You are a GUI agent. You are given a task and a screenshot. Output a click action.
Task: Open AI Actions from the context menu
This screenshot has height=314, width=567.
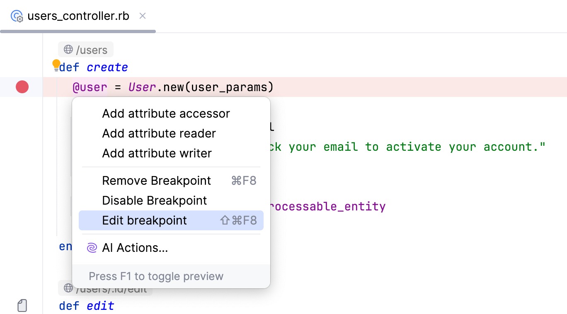click(134, 247)
